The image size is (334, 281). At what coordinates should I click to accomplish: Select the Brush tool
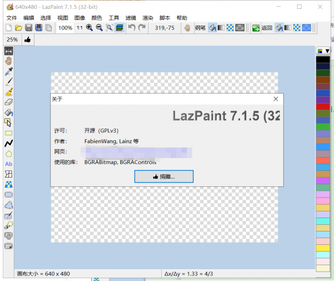8,92
